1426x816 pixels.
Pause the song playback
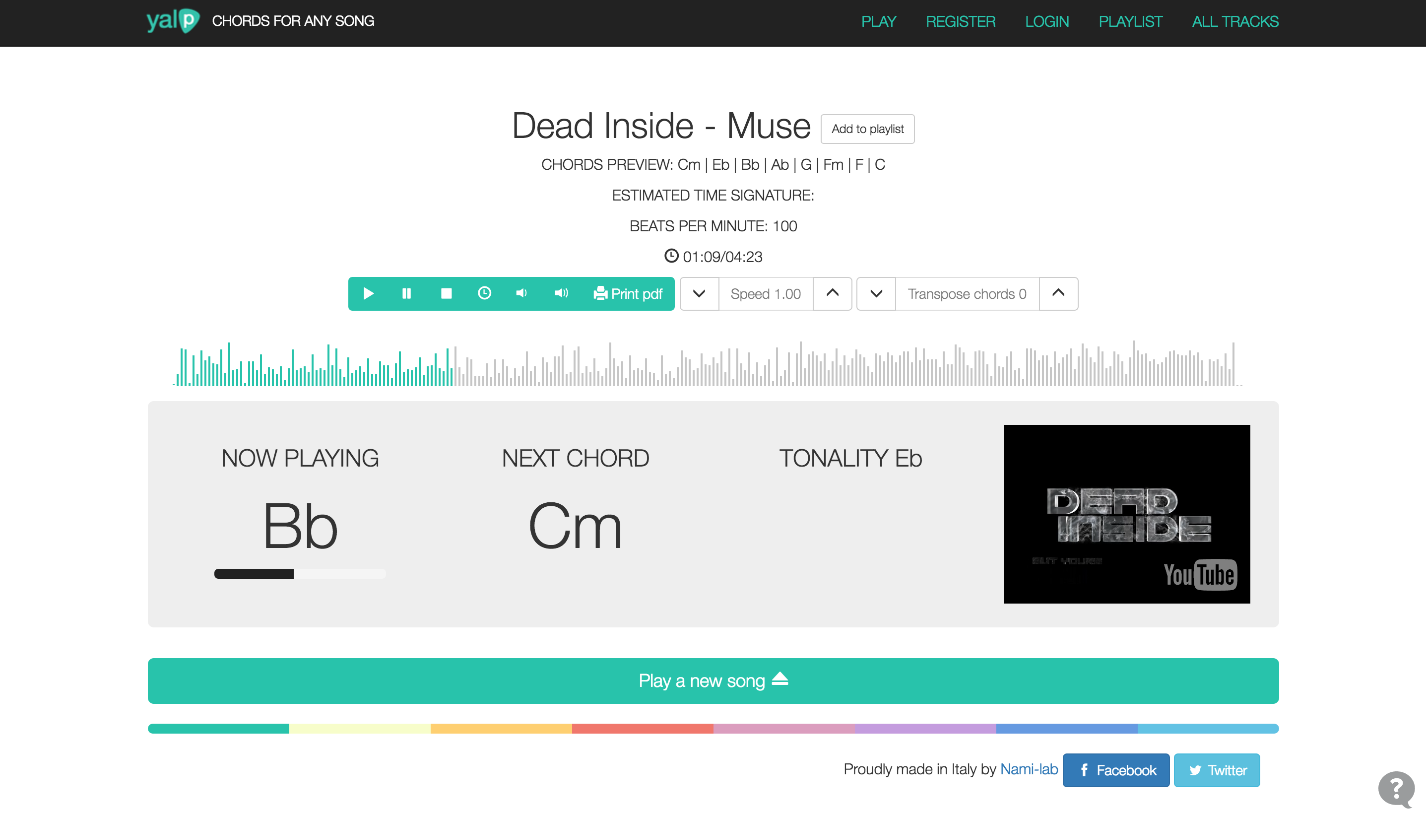(x=407, y=294)
